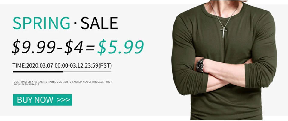Click the contracted and fashionable tagline text

pyautogui.click(x=63, y=83)
